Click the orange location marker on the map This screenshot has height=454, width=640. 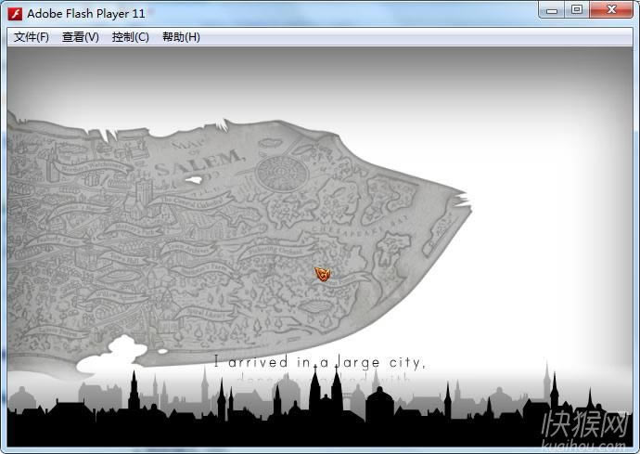pyautogui.click(x=323, y=274)
